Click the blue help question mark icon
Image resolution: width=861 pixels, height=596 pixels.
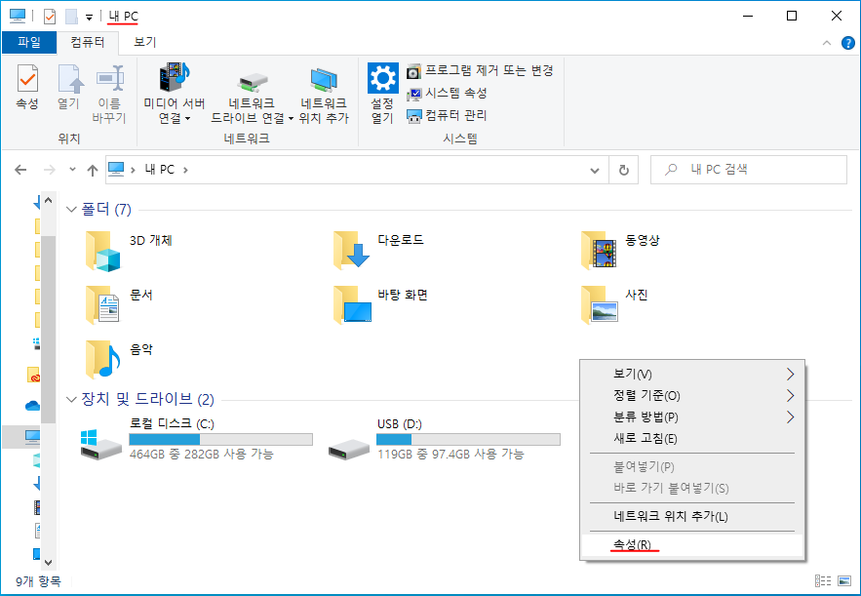(x=847, y=43)
